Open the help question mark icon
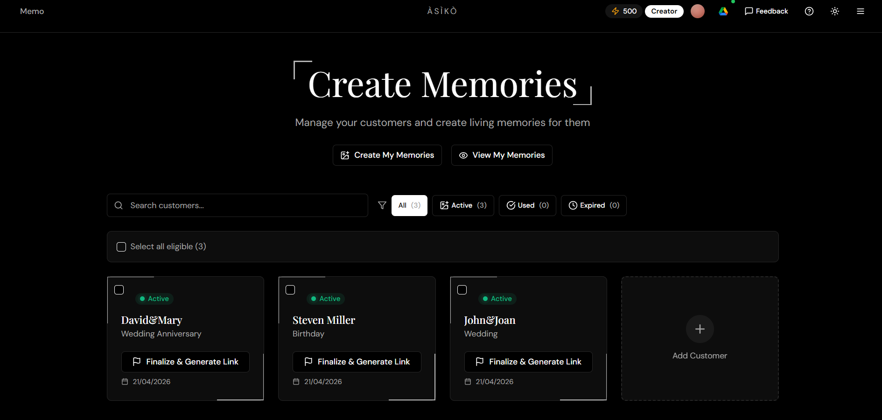 [x=809, y=11]
